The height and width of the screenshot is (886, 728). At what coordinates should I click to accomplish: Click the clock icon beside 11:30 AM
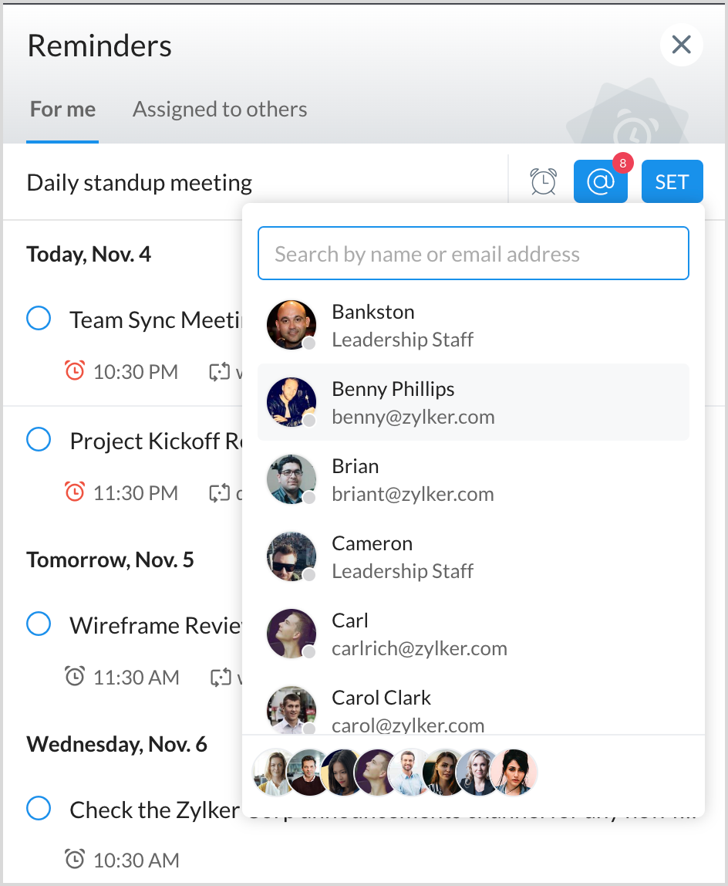click(75, 678)
